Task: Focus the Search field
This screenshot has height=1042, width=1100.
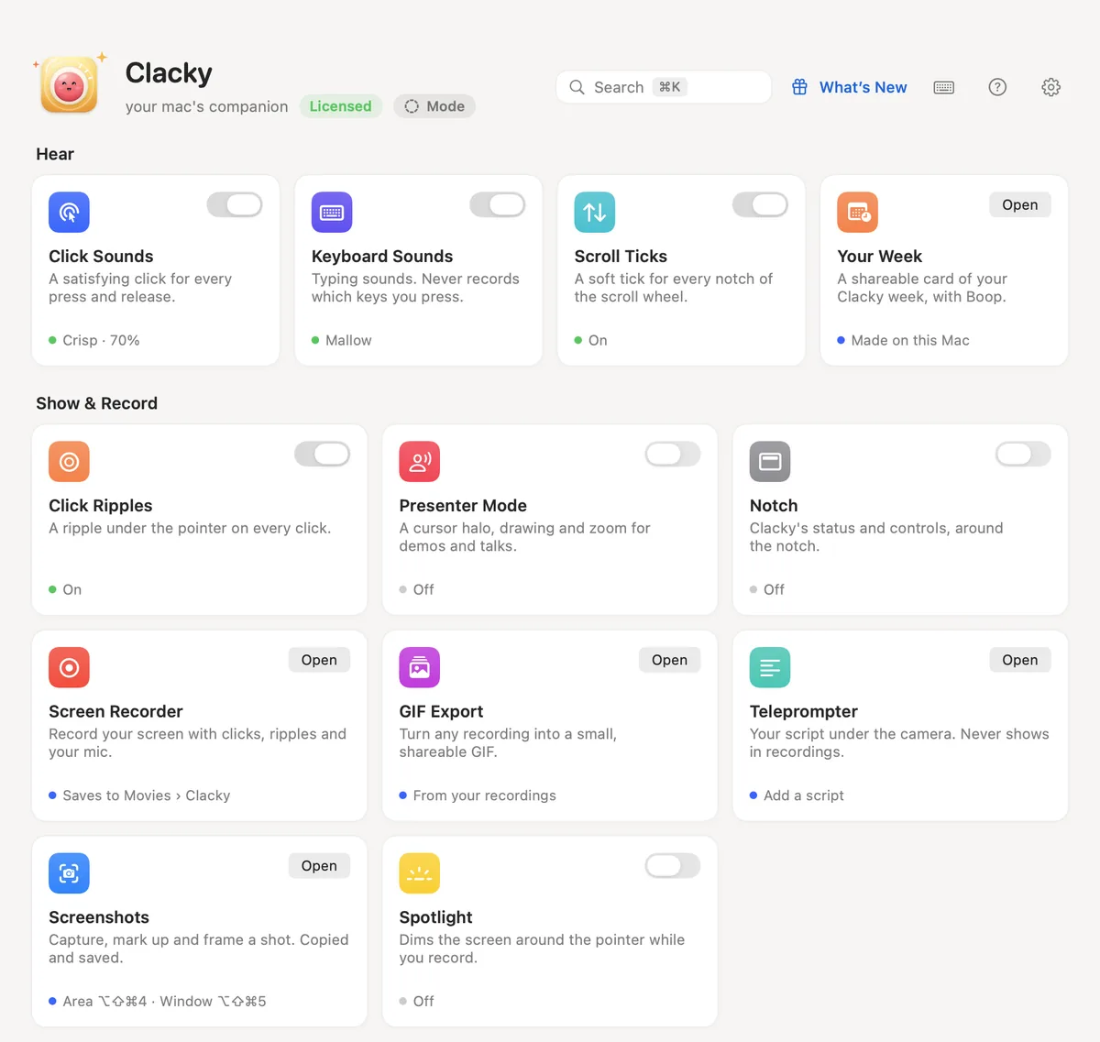Action: 664,87
